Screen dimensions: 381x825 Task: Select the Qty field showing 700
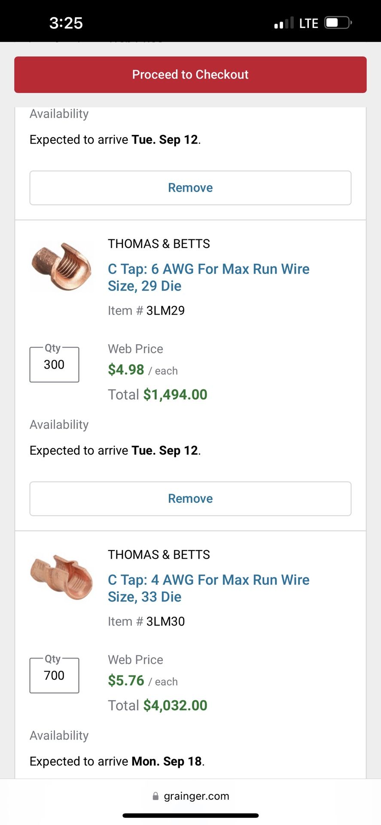tap(54, 675)
